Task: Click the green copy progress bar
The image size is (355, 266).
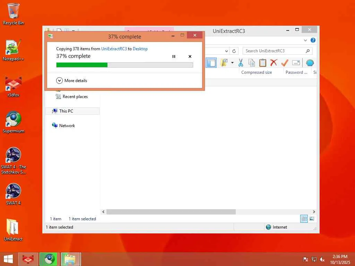Action: click(x=124, y=65)
